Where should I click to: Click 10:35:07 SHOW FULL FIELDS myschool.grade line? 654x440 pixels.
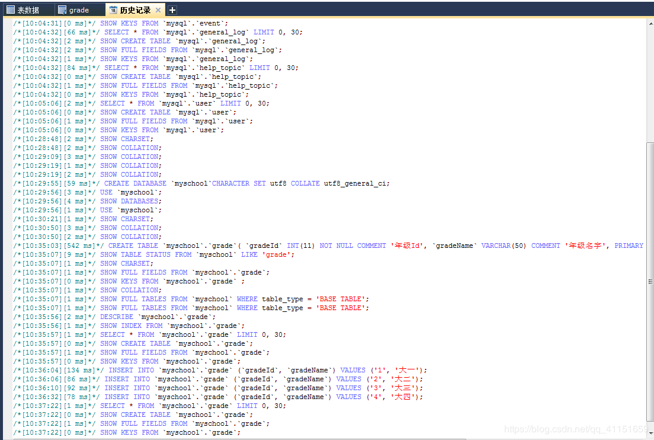pyautogui.click(x=142, y=273)
